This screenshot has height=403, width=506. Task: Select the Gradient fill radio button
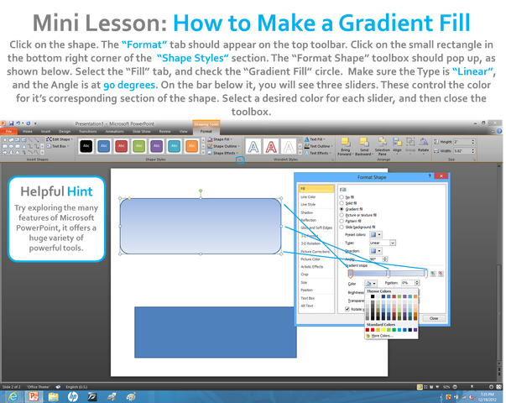342,209
